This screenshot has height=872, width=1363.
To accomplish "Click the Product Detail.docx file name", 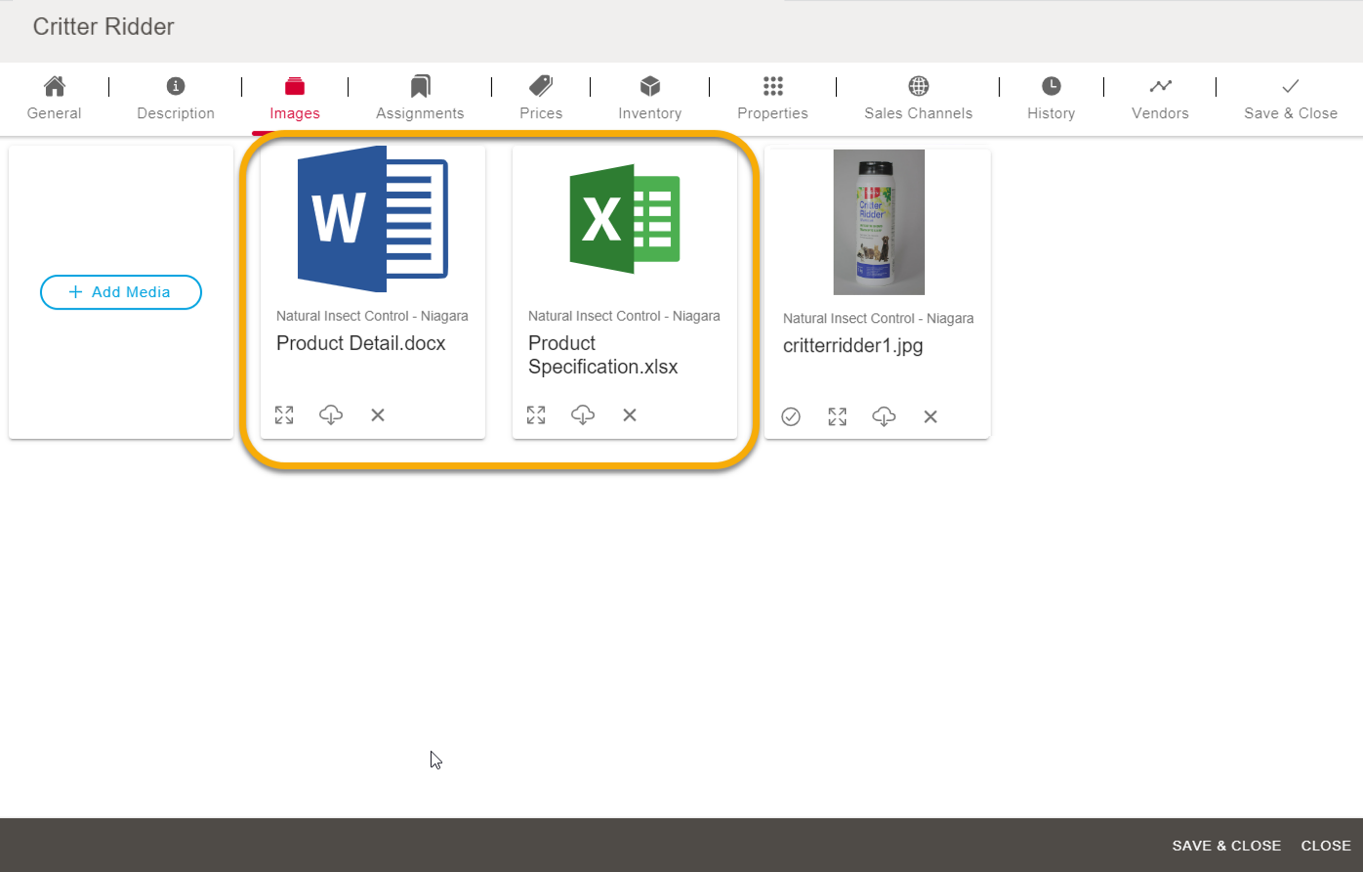I will 361,343.
